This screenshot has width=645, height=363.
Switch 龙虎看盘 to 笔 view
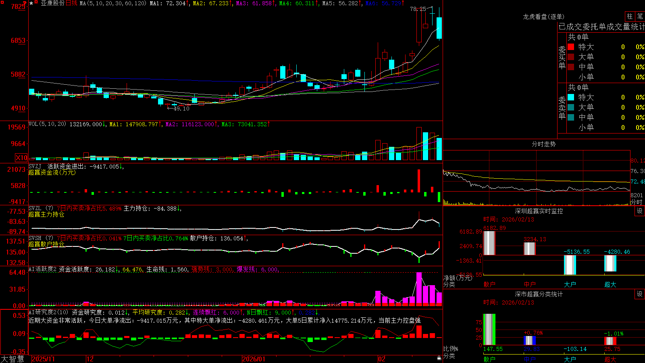640,16
